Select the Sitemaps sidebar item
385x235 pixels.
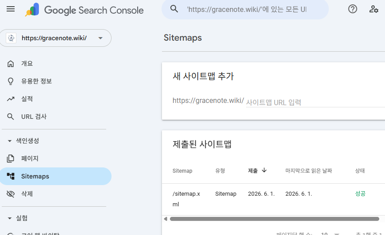56,176
